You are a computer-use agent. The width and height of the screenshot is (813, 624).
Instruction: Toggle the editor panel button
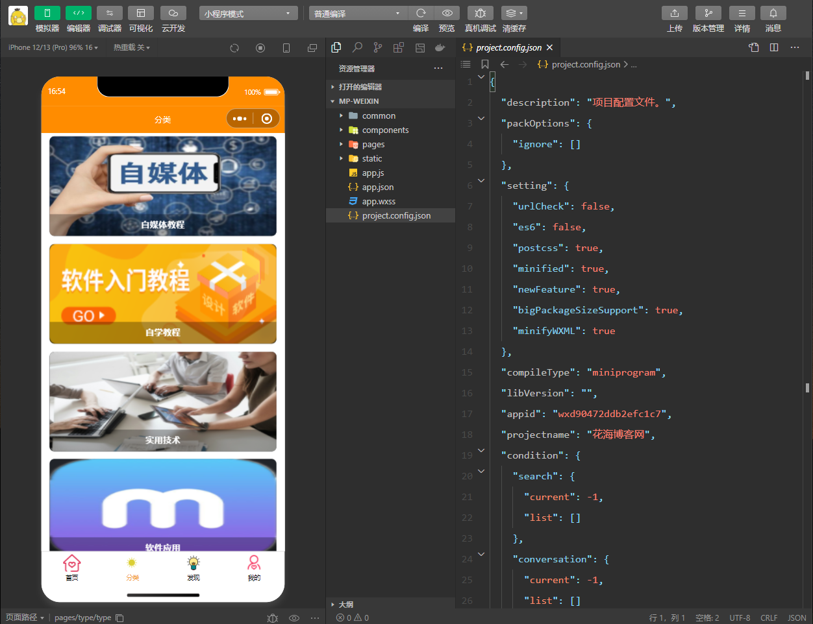(78, 13)
